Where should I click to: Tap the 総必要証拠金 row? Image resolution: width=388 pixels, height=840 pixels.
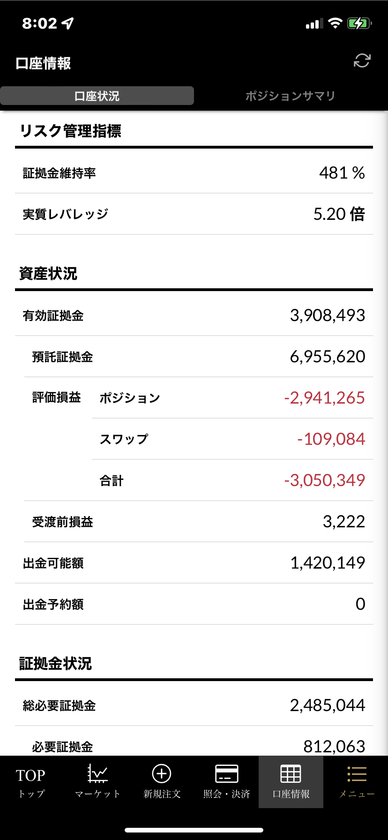tap(194, 705)
